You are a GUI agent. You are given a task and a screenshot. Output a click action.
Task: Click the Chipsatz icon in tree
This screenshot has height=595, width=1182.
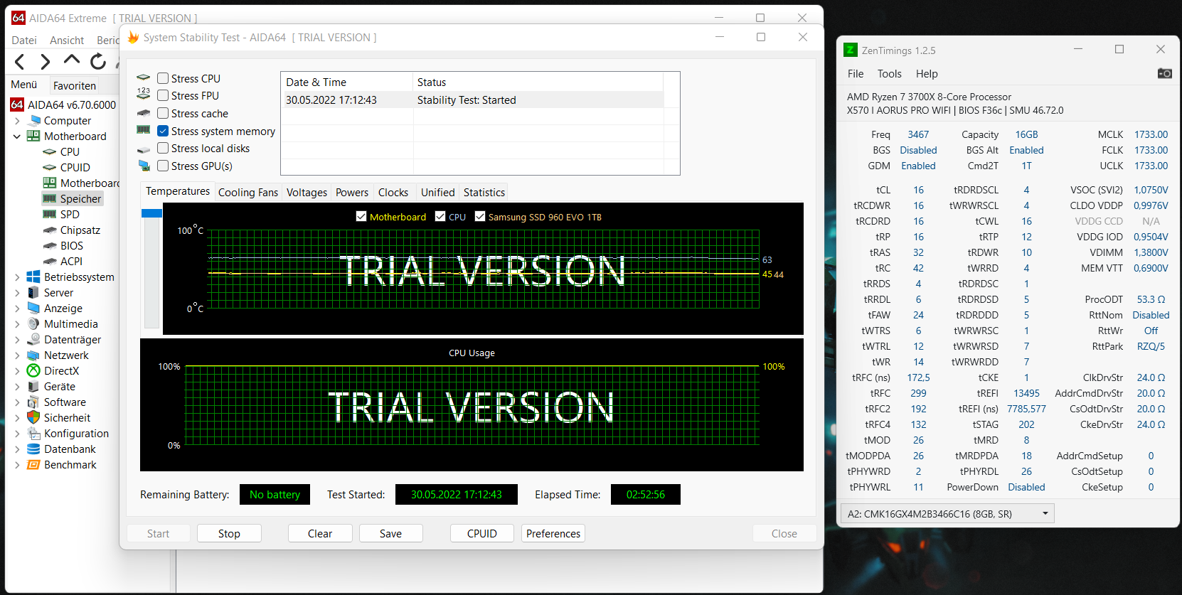pyautogui.click(x=50, y=230)
